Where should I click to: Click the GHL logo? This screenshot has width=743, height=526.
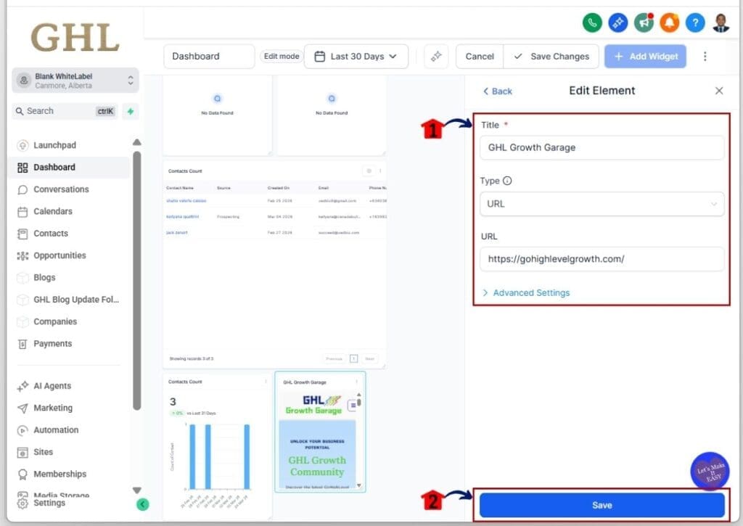click(x=75, y=38)
